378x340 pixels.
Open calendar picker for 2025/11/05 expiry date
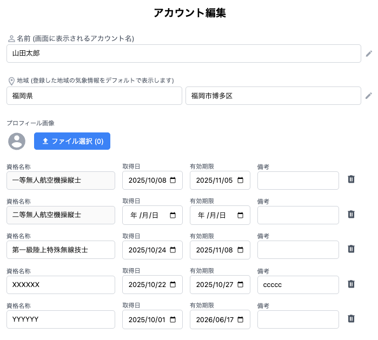(x=241, y=181)
